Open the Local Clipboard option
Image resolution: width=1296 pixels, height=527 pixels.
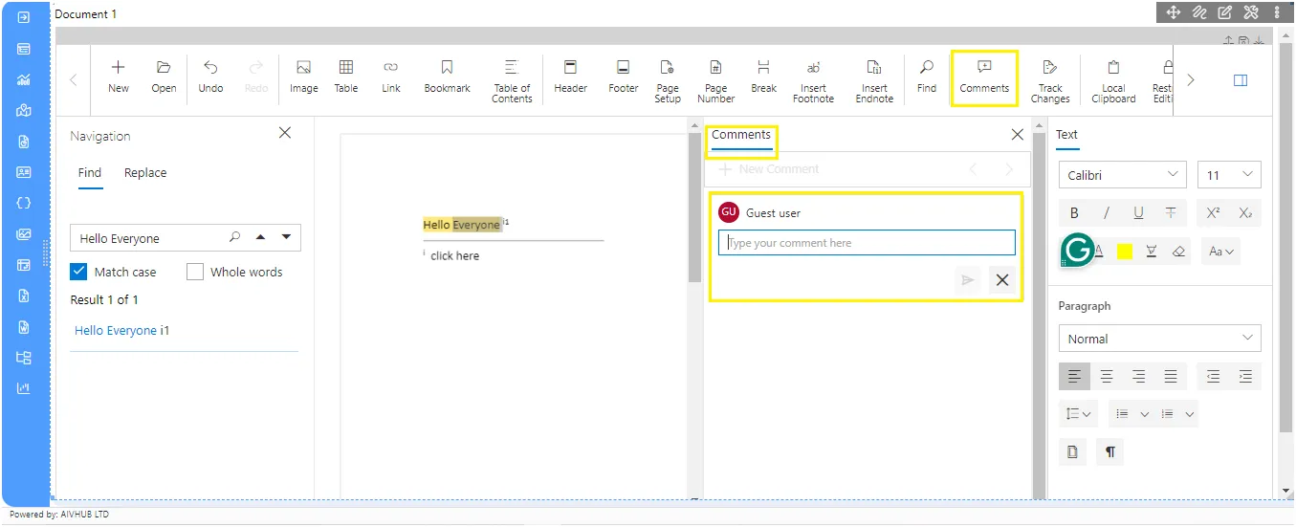[x=1113, y=80]
